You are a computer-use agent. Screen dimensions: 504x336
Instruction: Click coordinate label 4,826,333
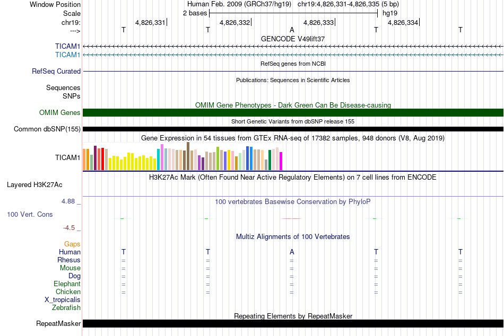tap(318, 22)
